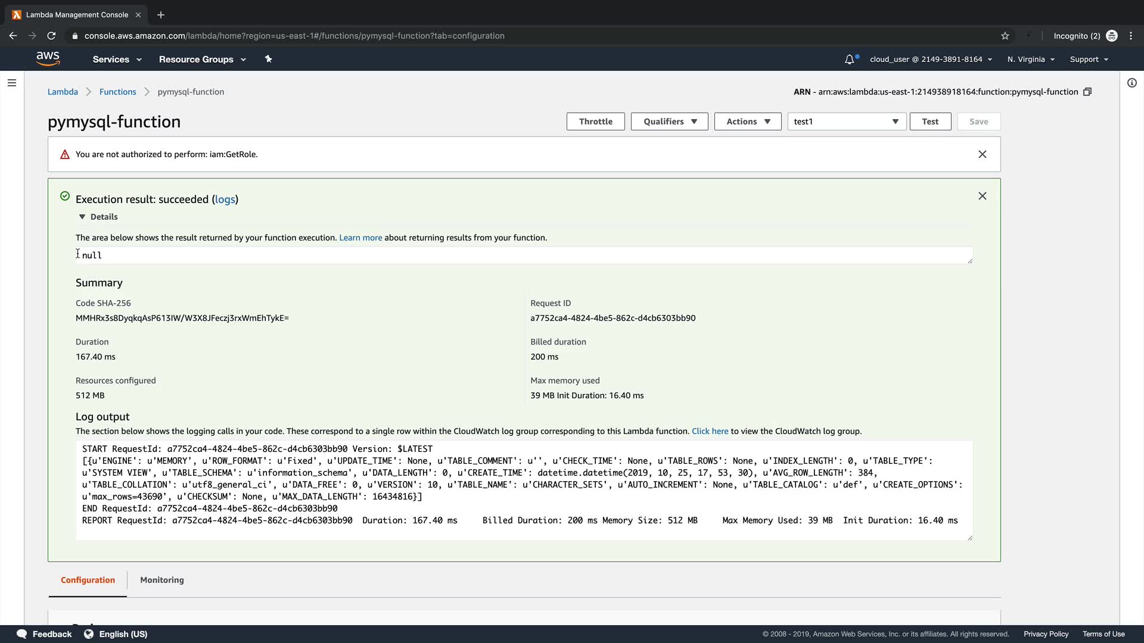
Task: Open the Qualifiers dropdown
Action: coord(669,121)
